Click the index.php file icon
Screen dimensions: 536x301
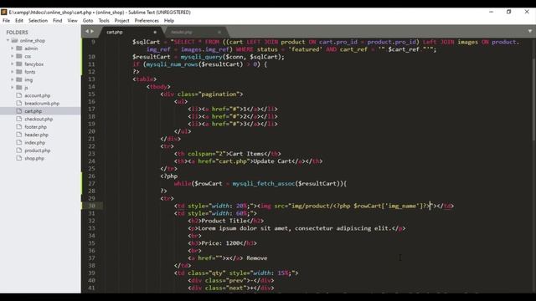[x=19, y=142]
